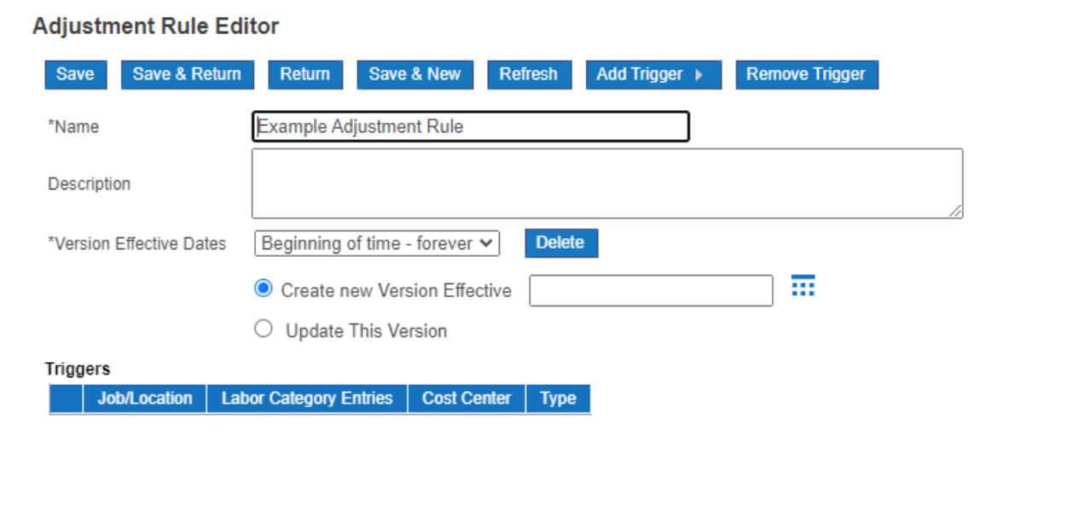Click Save & Return

tap(187, 74)
